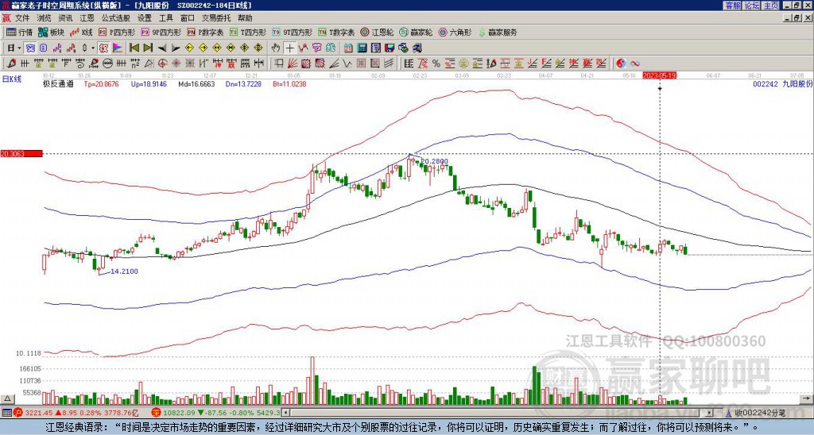
Task: Click the 2023-05-19 date marker
Action: (x=661, y=75)
